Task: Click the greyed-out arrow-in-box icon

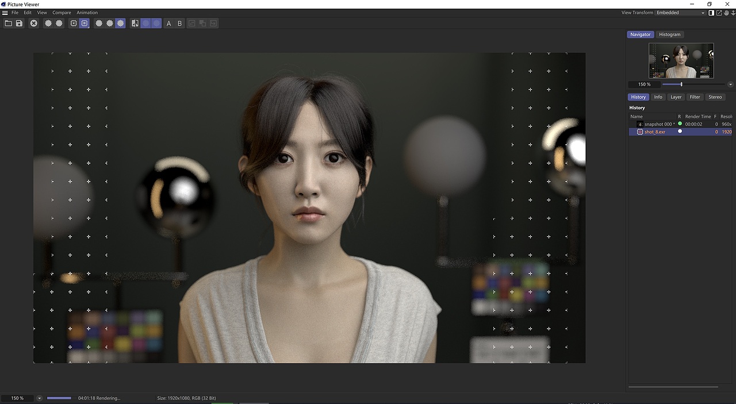Action: (x=213, y=24)
